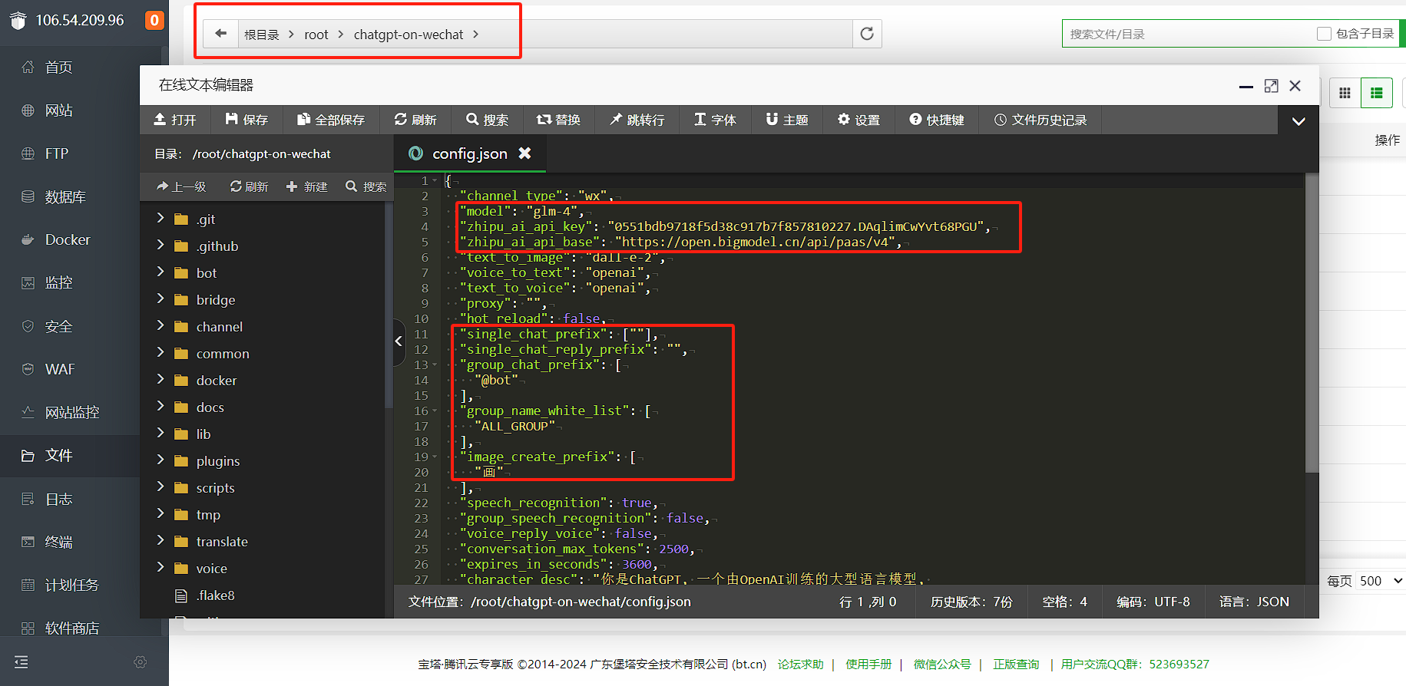Click the editor vertical scrollbar
The image size is (1406, 686).
(1312, 322)
